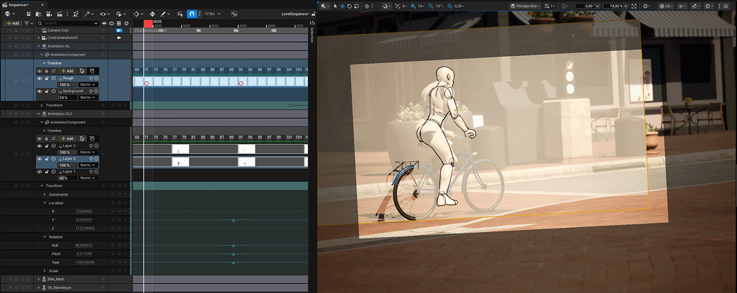Click the red keyframe circle near frame 91
The width and height of the screenshot is (737, 293).
pos(241,83)
